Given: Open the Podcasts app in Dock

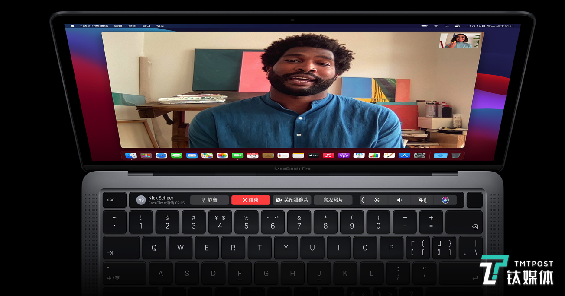Looking at the screenshot, I should pyautogui.click(x=344, y=156).
